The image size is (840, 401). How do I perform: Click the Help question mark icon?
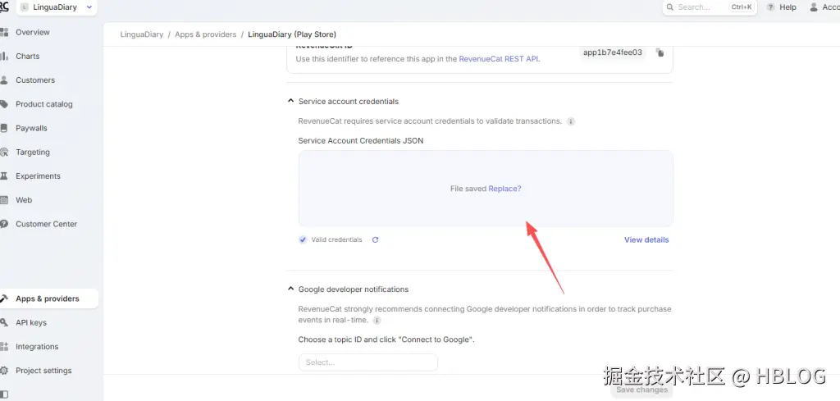coord(770,7)
